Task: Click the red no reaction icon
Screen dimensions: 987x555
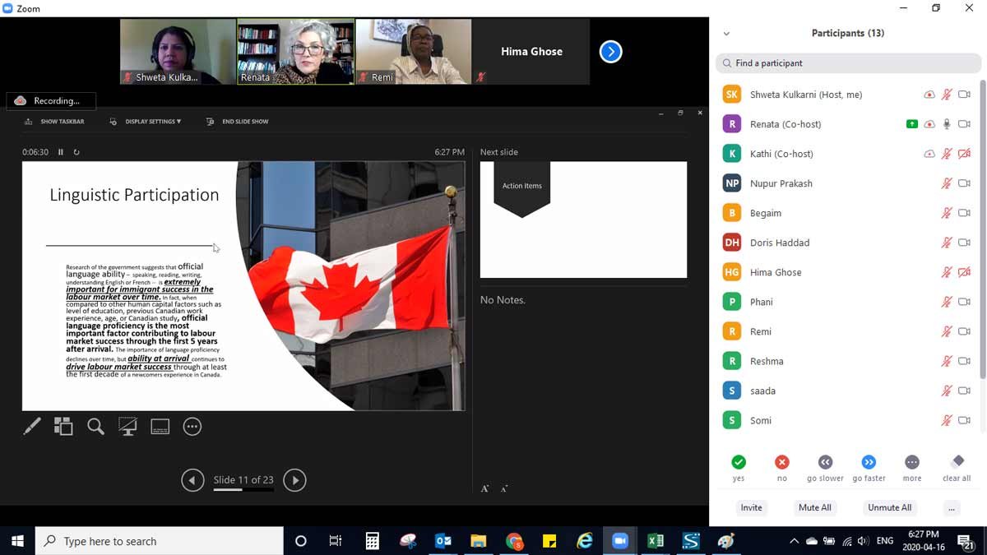Action: click(x=781, y=462)
